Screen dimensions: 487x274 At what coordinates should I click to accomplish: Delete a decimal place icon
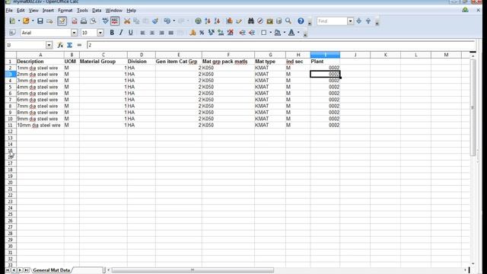(230, 33)
